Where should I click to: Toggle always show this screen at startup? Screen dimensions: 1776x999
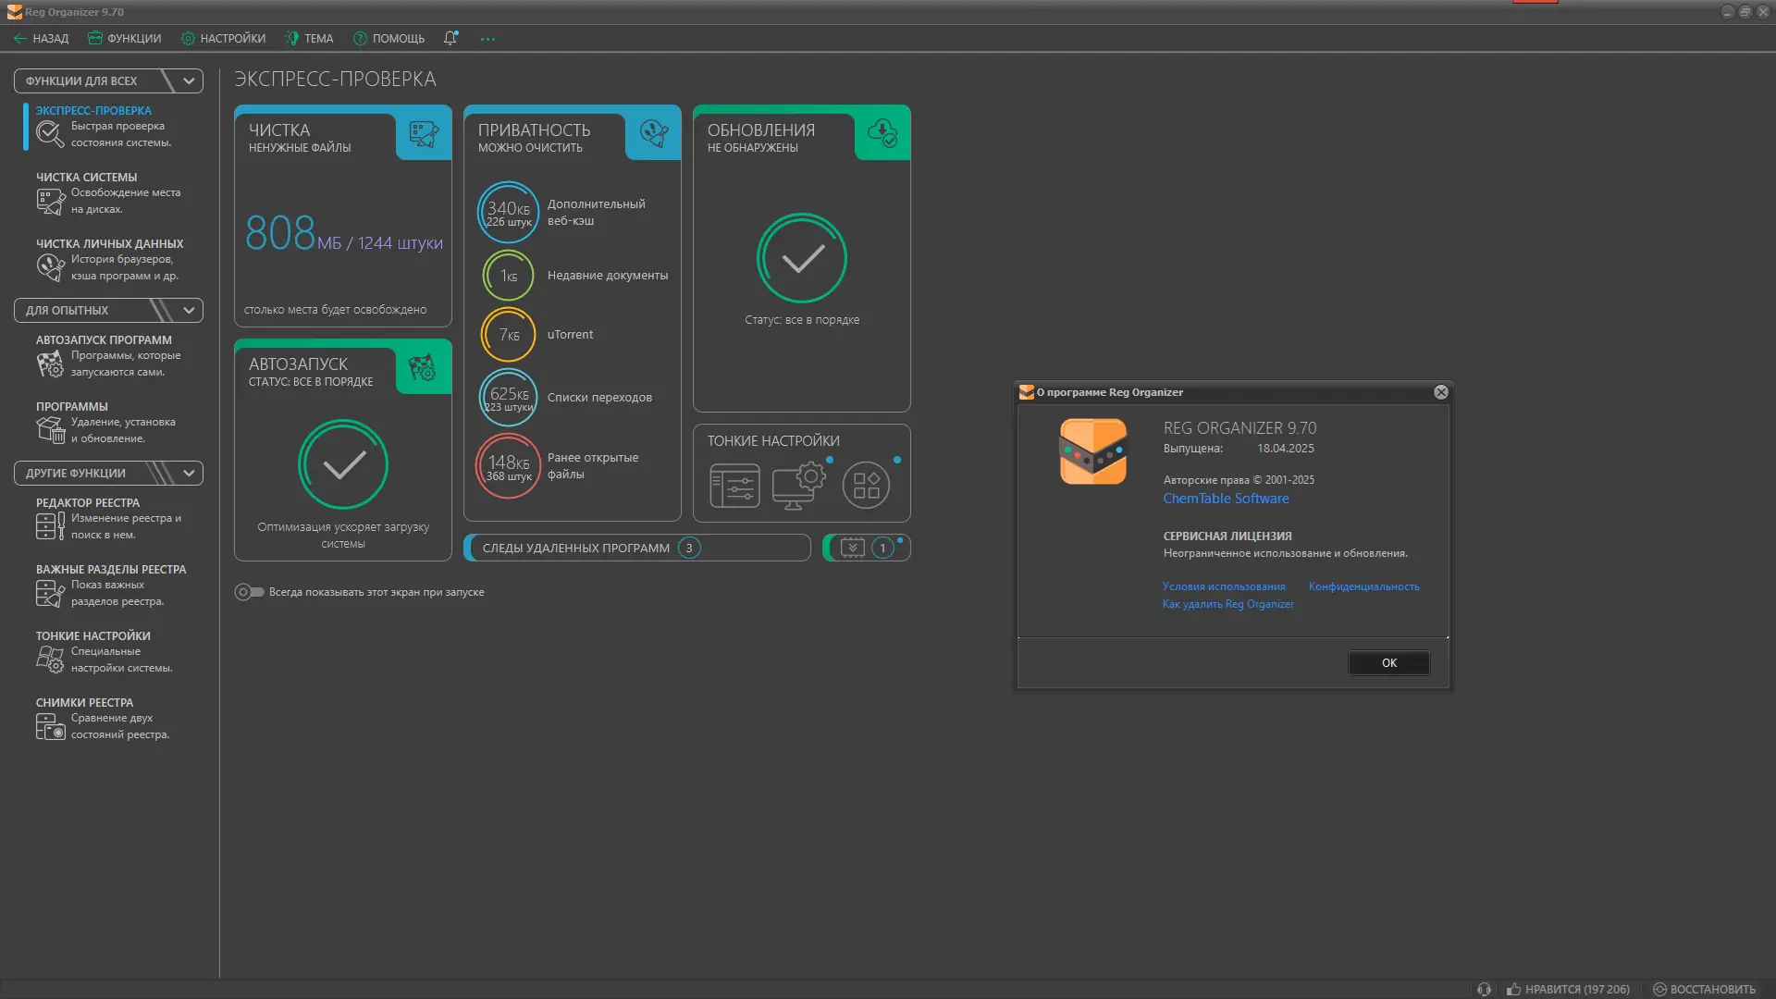coord(249,592)
